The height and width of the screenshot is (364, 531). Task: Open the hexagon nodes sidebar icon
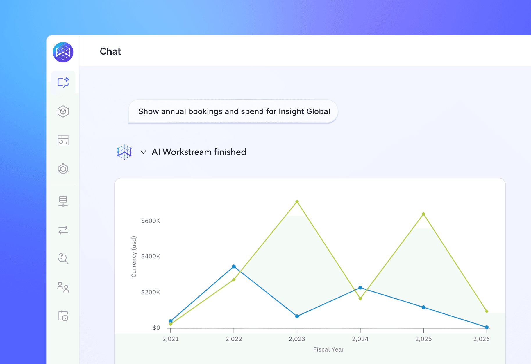[63, 169]
